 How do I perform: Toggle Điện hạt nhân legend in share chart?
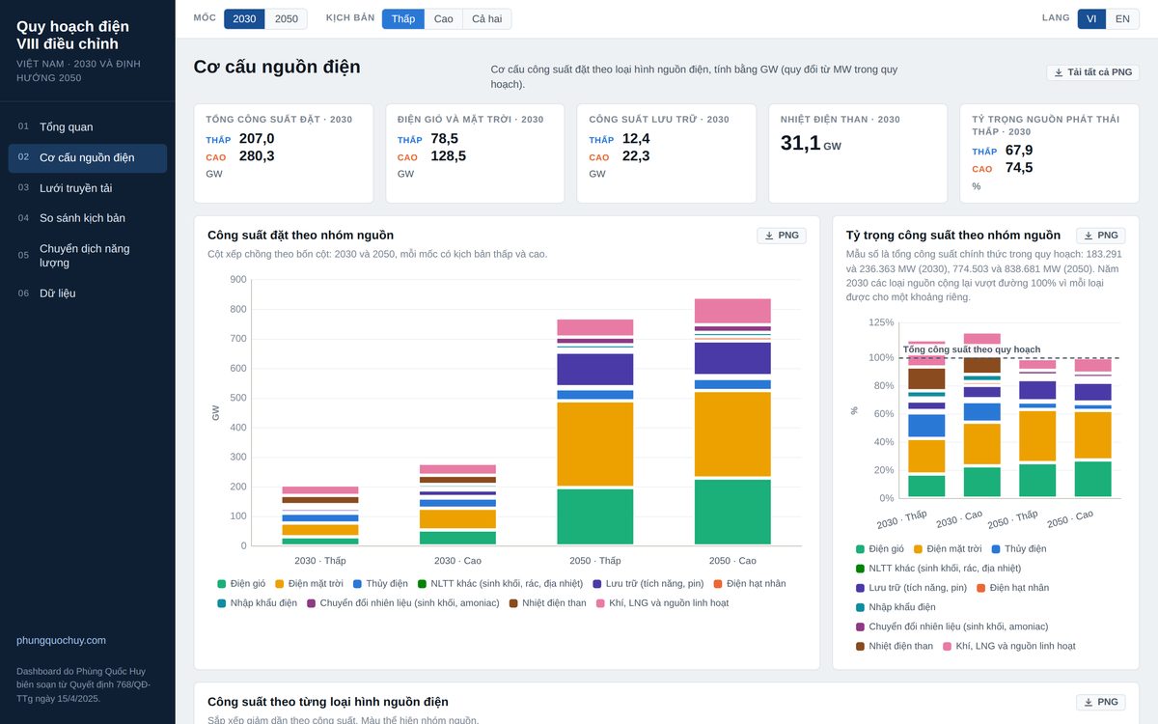pyautogui.click(x=1013, y=588)
